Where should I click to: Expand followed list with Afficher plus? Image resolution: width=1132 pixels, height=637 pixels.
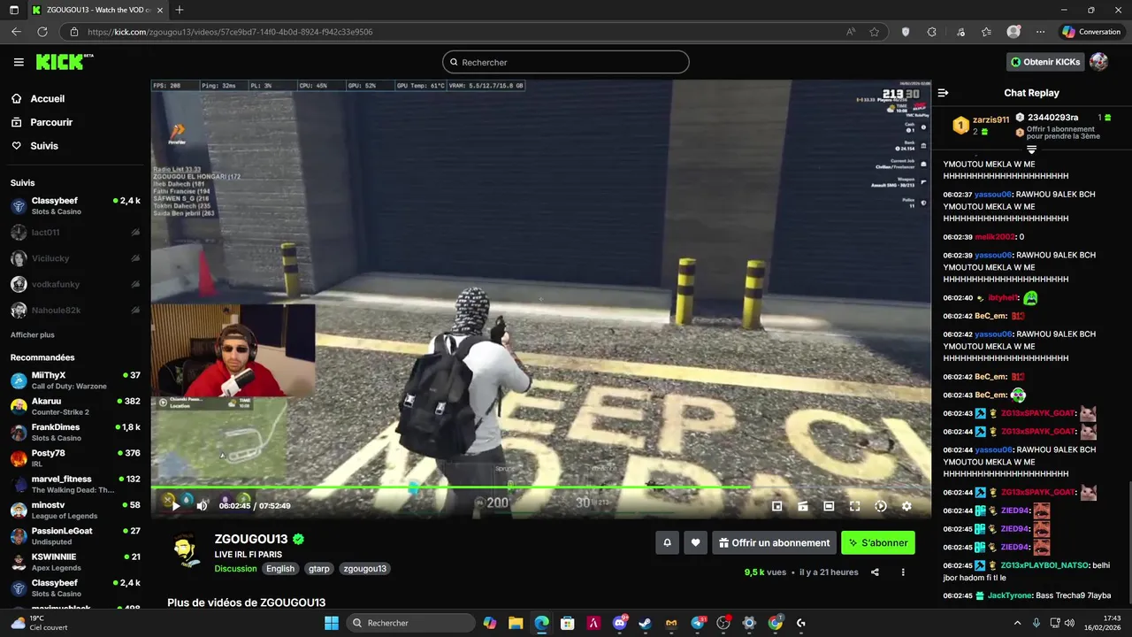tap(33, 335)
